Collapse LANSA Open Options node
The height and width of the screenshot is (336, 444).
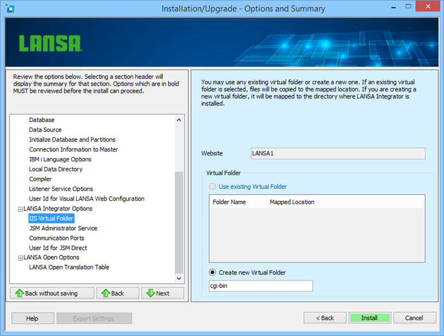click(20, 258)
